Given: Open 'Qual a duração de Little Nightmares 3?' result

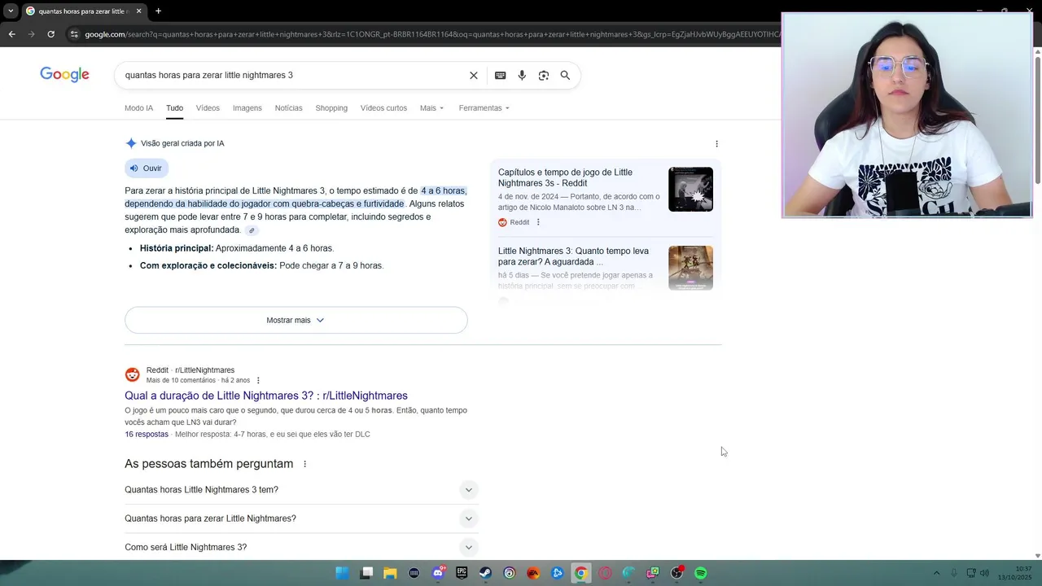Looking at the screenshot, I should (x=266, y=396).
